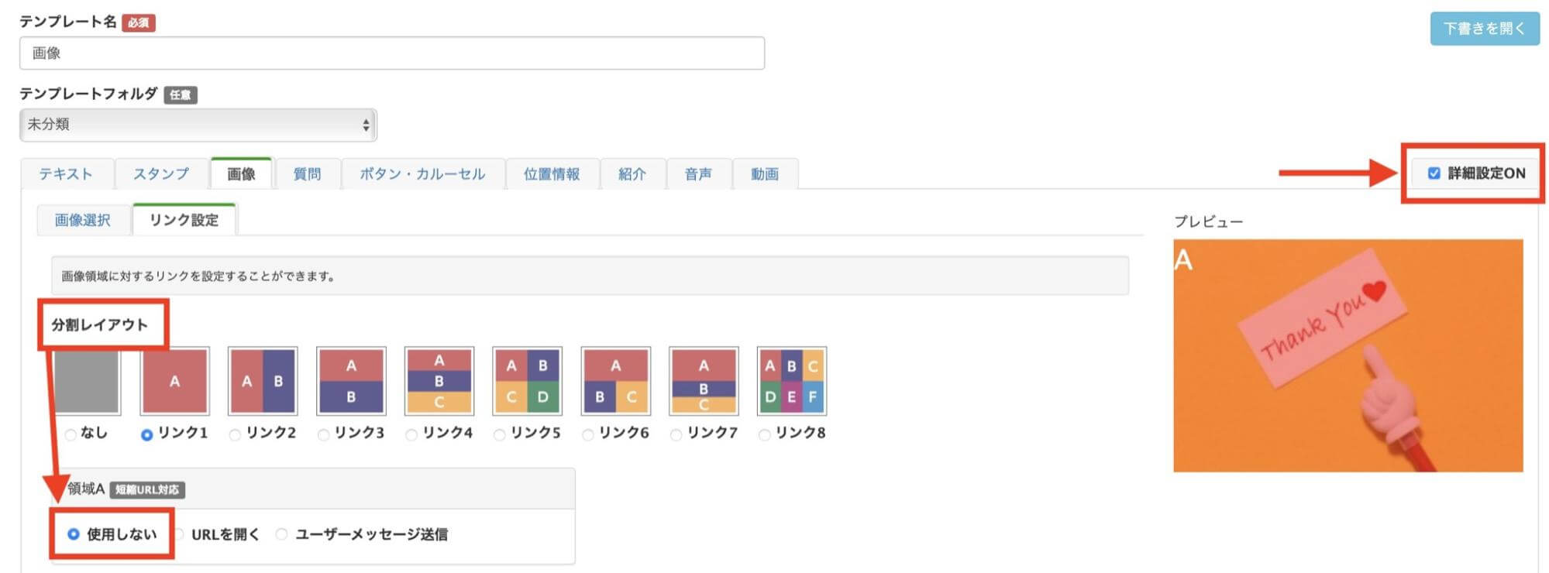Click the gray blank no-layout thumbnail
Screen dimensions: 1549x573
(x=87, y=381)
